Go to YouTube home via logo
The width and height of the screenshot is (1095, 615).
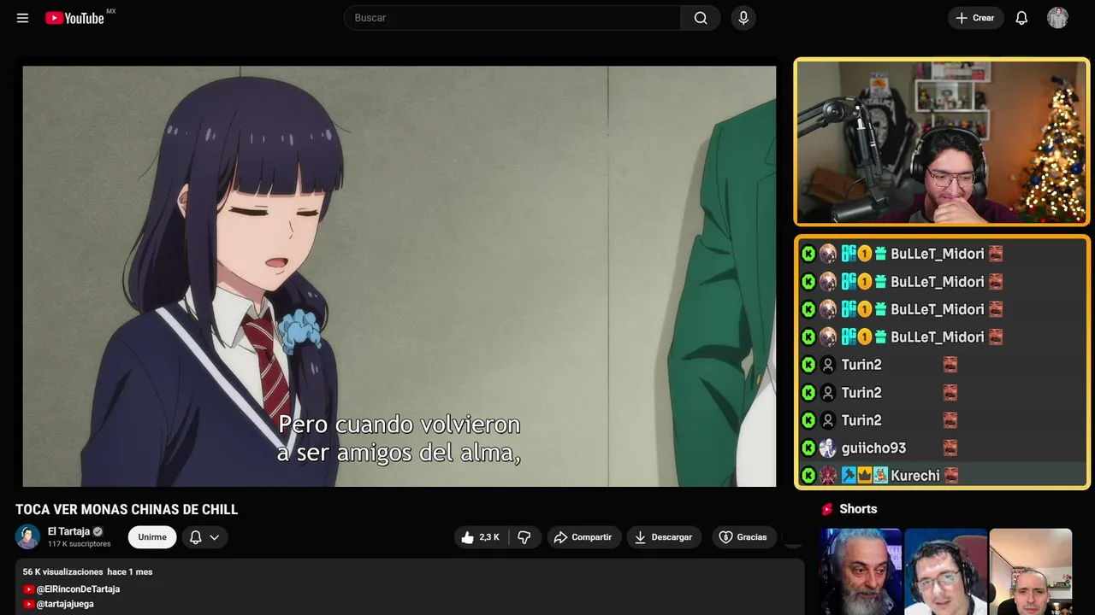[x=75, y=18]
